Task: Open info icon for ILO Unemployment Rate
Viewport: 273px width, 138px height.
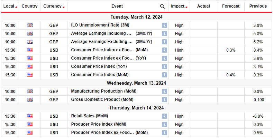Action: coord(164,25)
